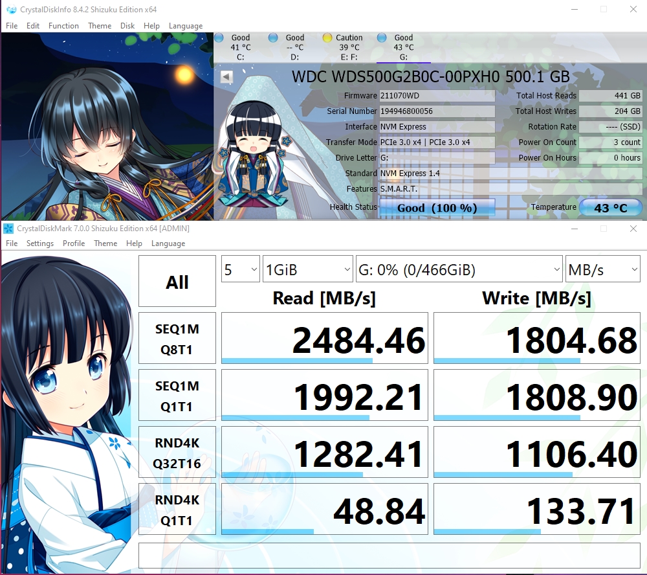The width and height of the screenshot is (647, 575).
Task: Click the Standard field NVM Express 1.4
Action: (x=510, y=173)
